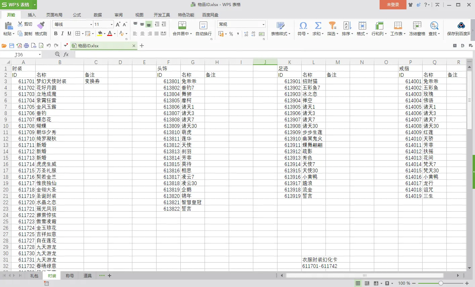Apply percent style to cells
This screenshot has width=475, height=287.
[231, 34]
